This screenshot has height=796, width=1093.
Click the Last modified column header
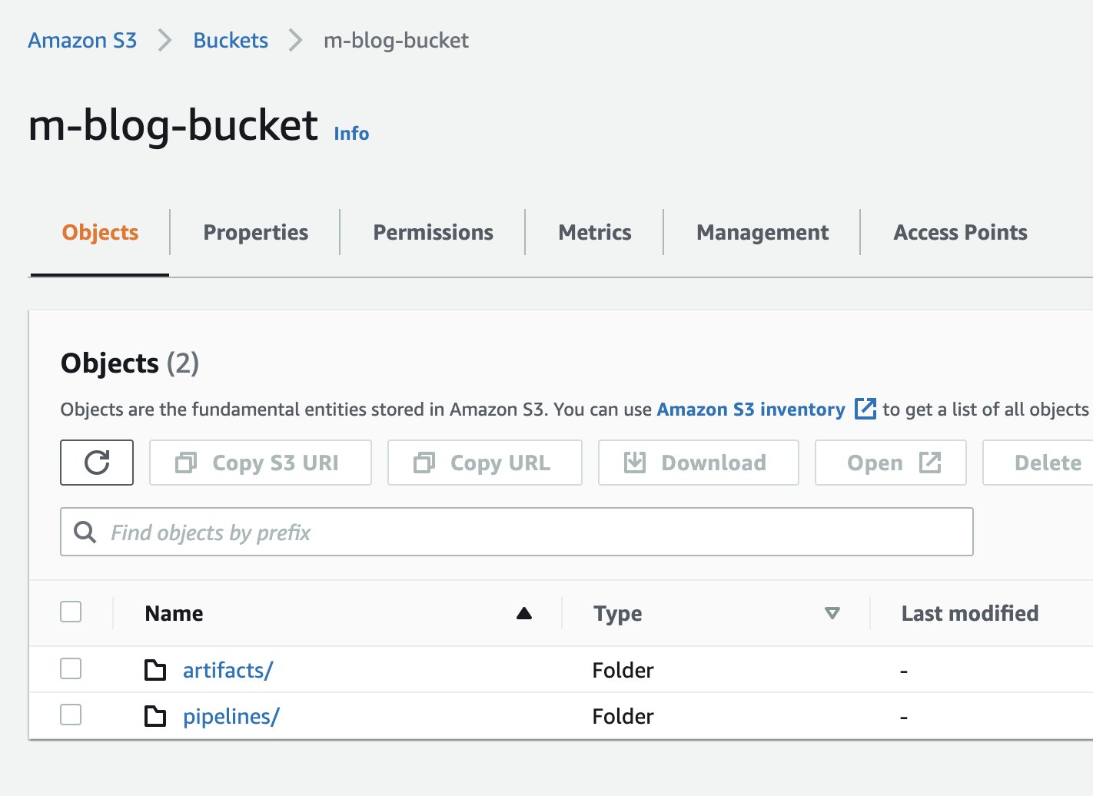tap(969, 613)
